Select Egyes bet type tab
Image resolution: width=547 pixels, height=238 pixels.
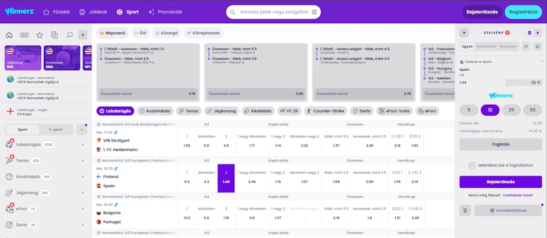pos(467,46)
